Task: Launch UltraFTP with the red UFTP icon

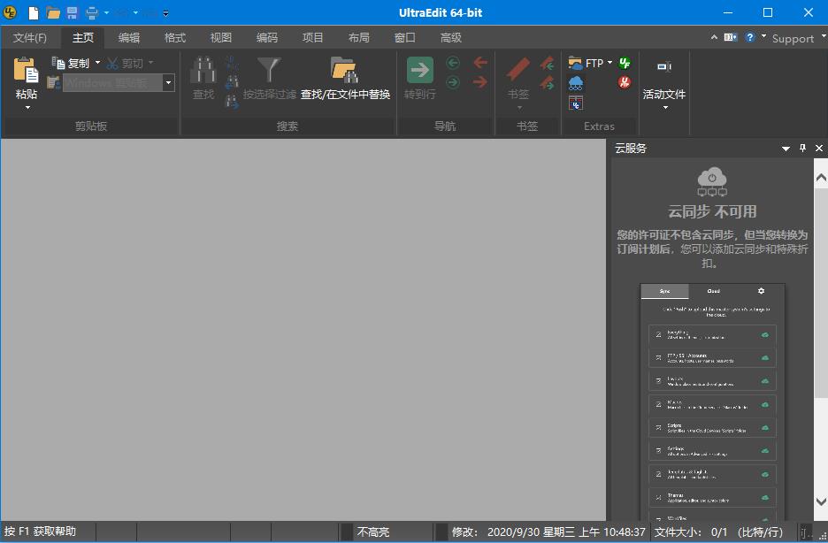Action: [625, 82]
